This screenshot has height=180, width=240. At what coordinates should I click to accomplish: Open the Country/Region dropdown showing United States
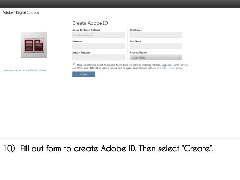tap(156, 57)
